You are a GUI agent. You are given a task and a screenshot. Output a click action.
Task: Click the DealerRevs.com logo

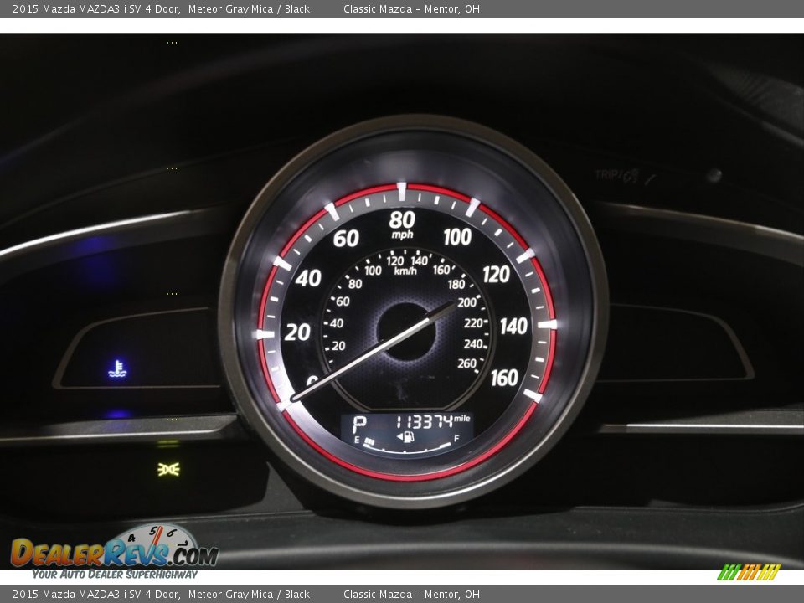(115, 553)
